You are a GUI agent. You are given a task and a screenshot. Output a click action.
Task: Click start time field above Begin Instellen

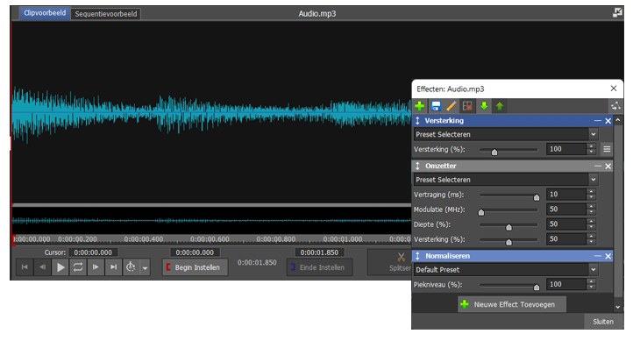click(x=195, y=252)
